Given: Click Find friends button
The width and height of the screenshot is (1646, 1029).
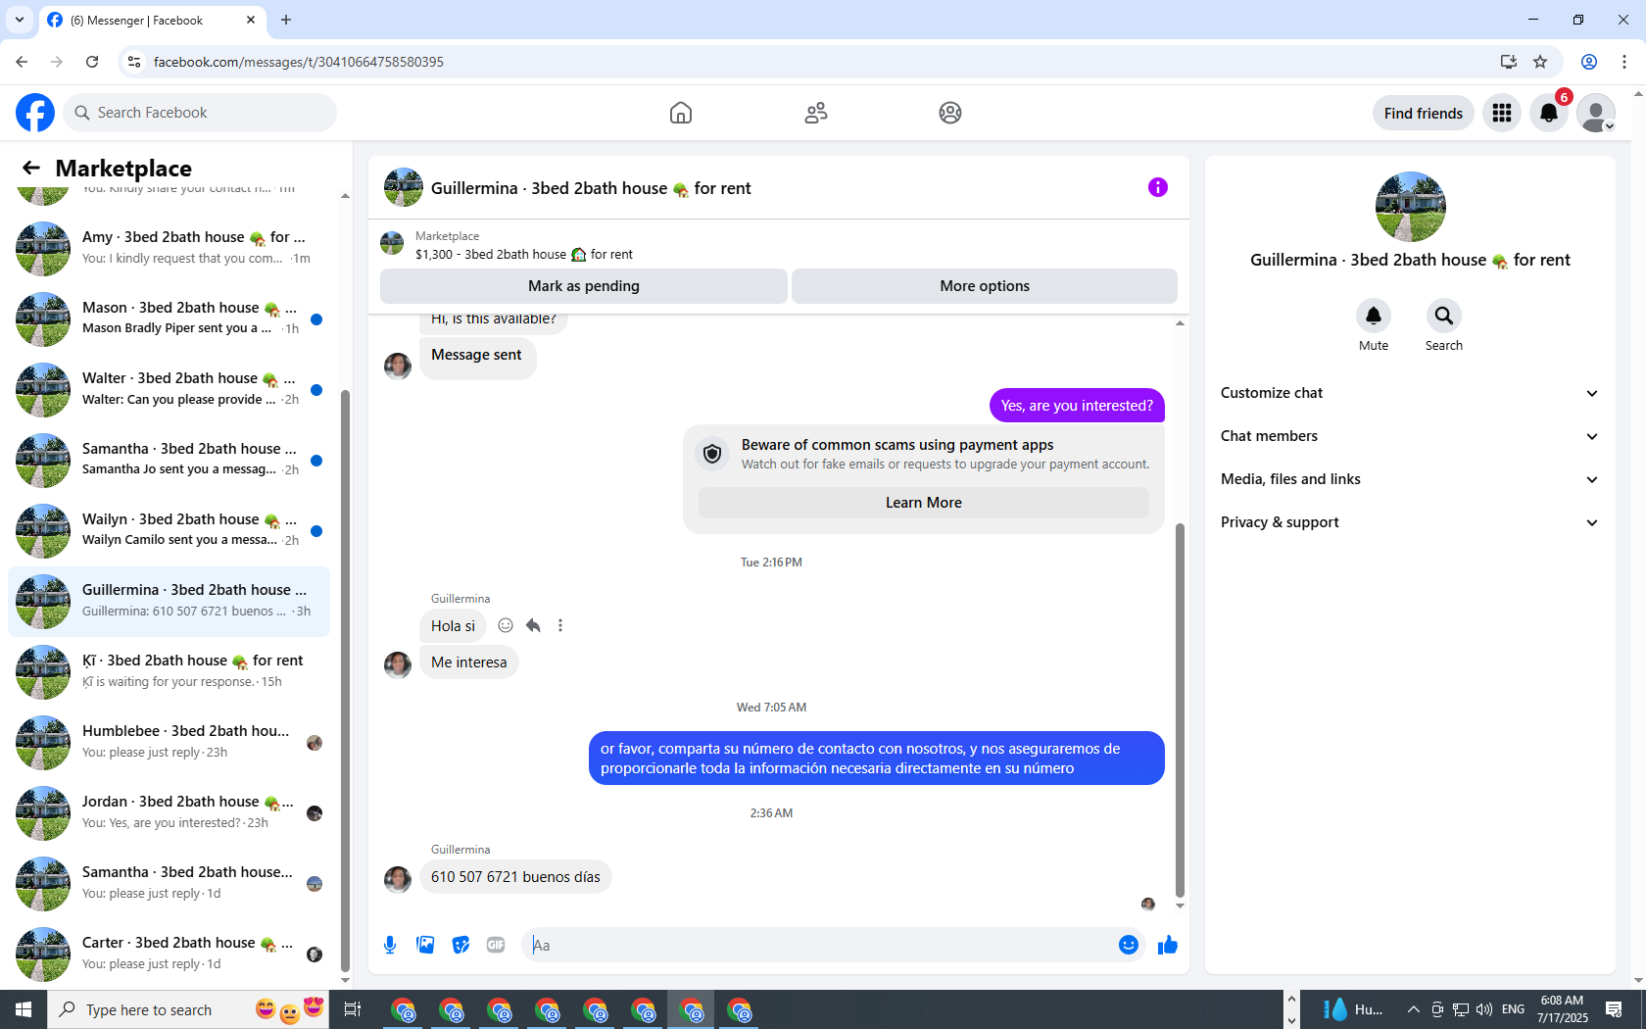Looking at the screenshot, I should (x=1424, y=113).
